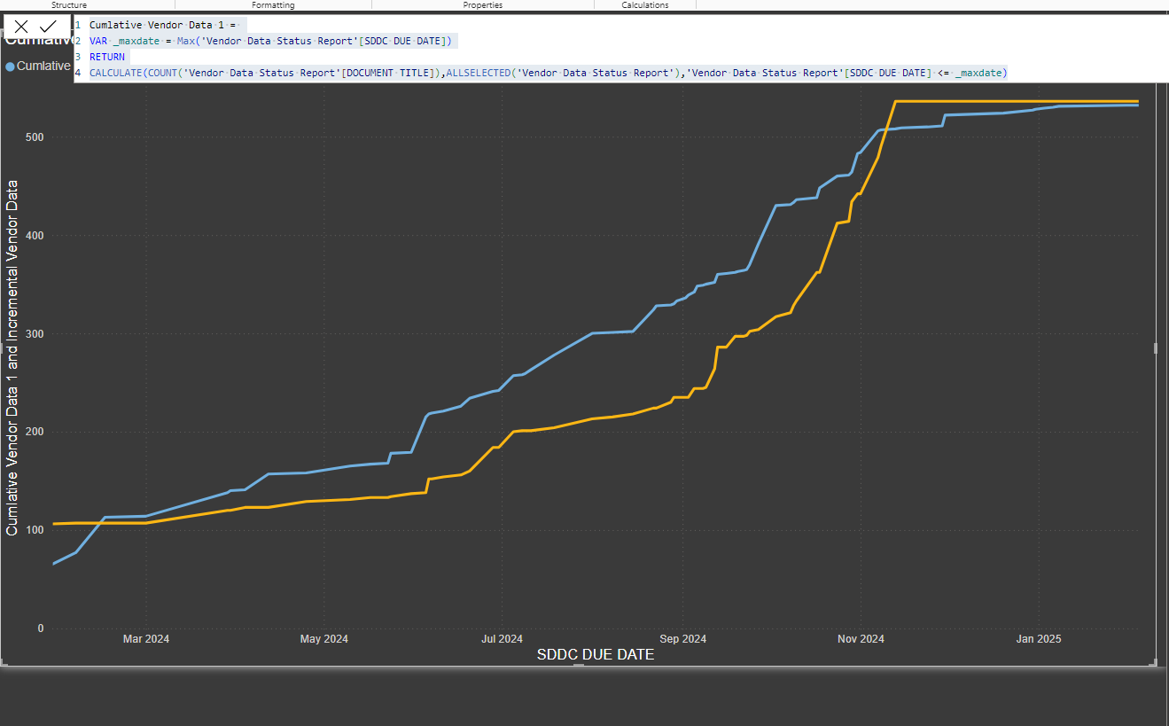Select the 'SDDC DUE DATE' x-axis title
This screenshot has height=726, width=1169.
596,655
